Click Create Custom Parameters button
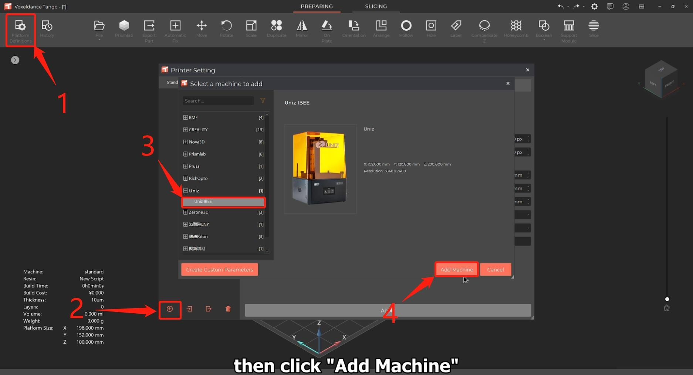Image resolution: width=693 pixels, height=375 pixels. 220,269
